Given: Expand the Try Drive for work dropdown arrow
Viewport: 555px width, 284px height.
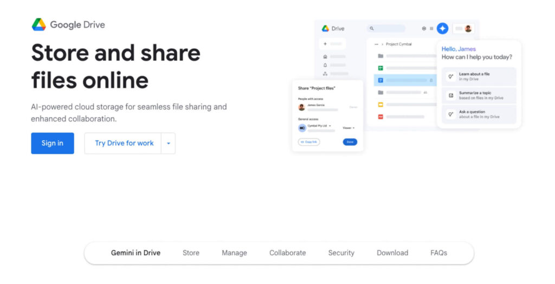Looking at the screenshot, I should coord(169,143).
